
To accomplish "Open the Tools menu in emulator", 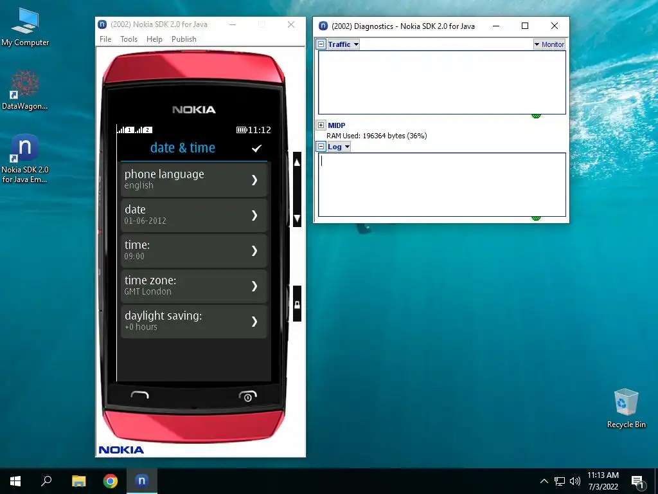I will tap(129, 39).
